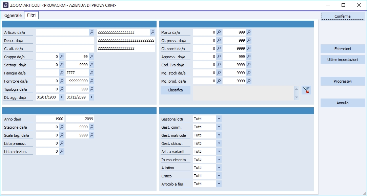Focus the Anno da field showing 1900

(50, 119)
